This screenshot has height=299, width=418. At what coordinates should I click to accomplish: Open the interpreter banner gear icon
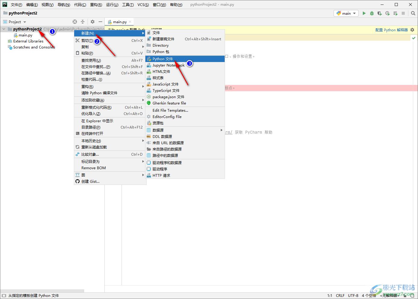412,30
